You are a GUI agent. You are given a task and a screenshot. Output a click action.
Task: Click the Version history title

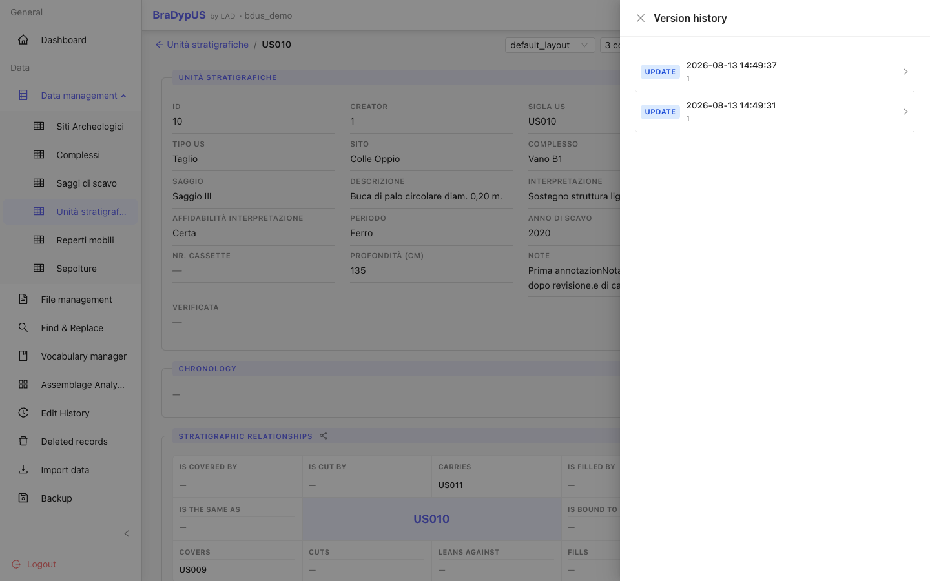tap(690, 18)
